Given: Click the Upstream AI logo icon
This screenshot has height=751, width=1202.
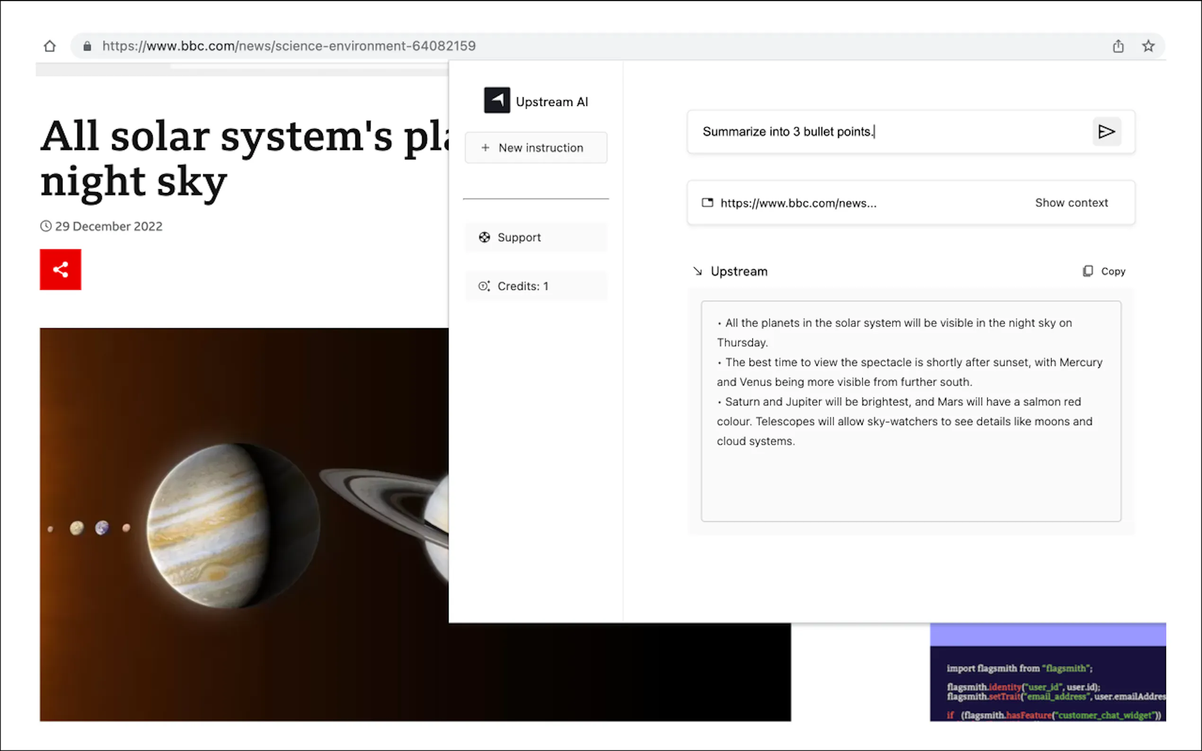Looking at the screenshot, I should pyautogui.click(x=497, y=101).
